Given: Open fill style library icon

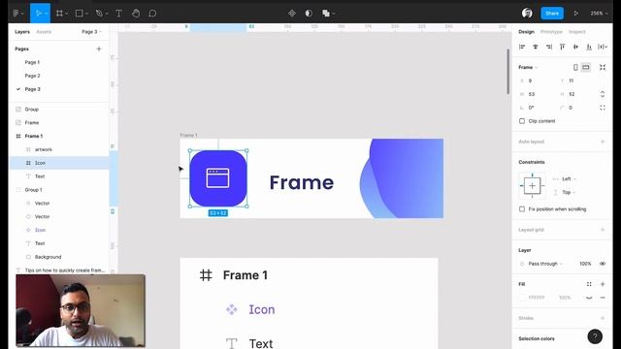Looking at the screenshot, I should (589, 284).
